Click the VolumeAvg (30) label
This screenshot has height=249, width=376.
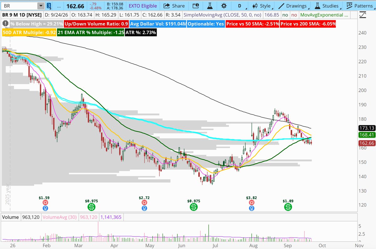pyautogui.click(x=60, y=217)
